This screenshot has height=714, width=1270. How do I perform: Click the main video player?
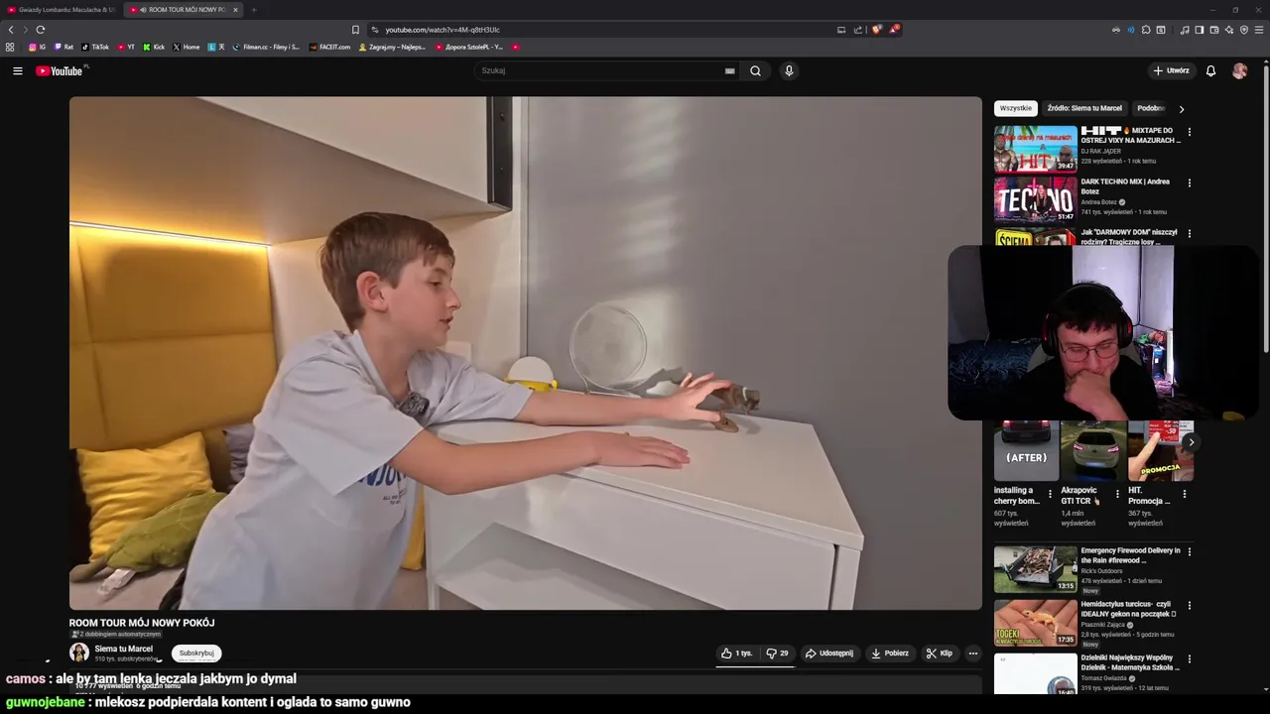point(525,353)
